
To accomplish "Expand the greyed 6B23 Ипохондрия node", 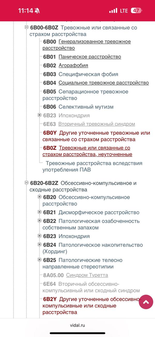I will pyautogui.click(x=40, y=115).
